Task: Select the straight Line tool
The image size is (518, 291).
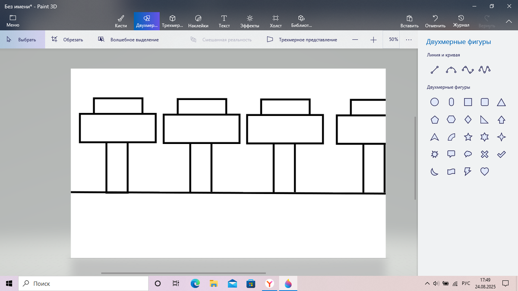Action: click(x=435, y=69)
